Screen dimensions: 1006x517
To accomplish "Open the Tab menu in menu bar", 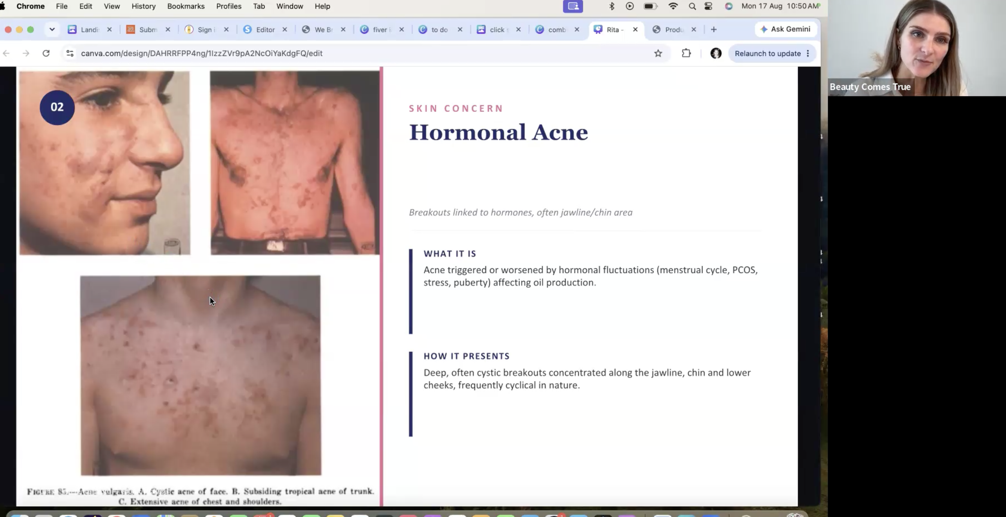I will click(x=259, y=6).
